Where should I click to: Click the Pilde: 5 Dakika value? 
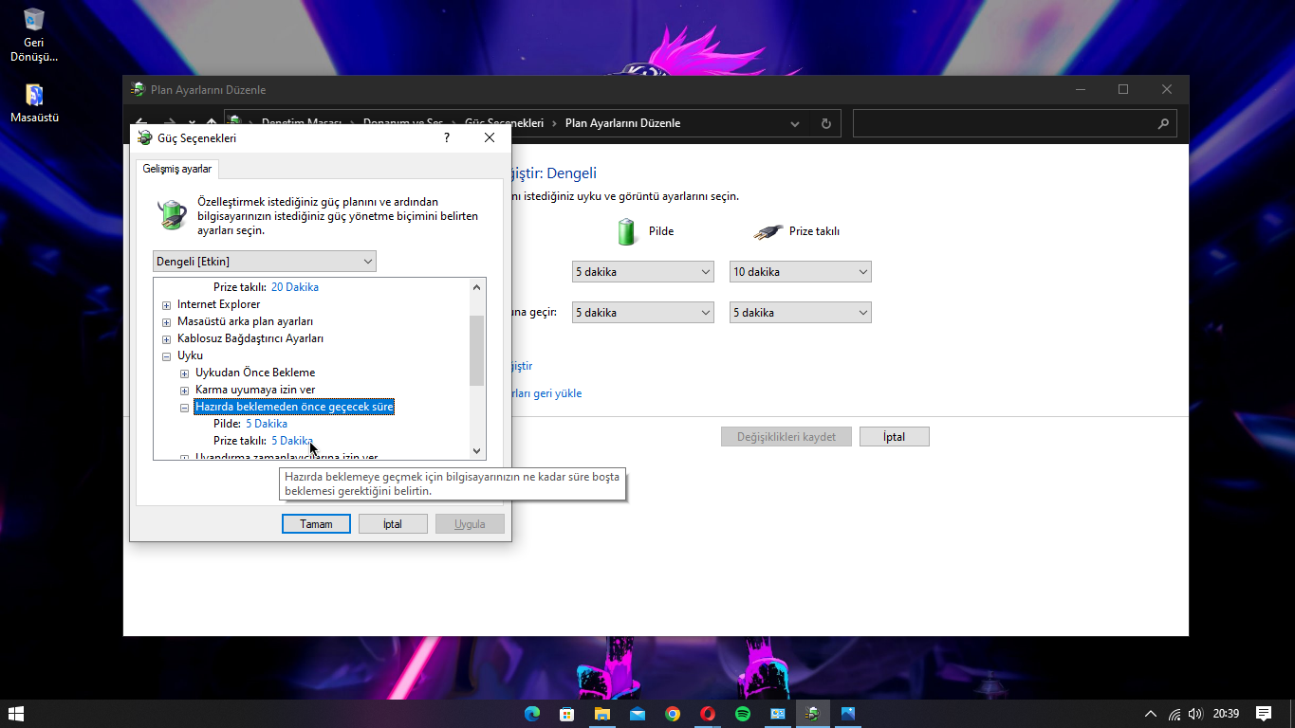[267, 424]
